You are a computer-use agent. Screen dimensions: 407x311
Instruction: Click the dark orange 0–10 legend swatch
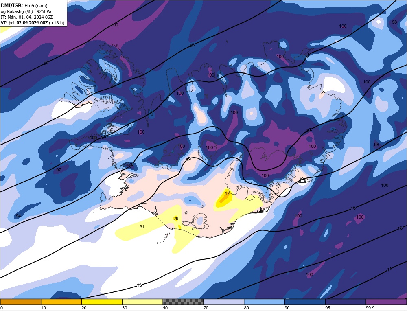(x=20, y=302)
